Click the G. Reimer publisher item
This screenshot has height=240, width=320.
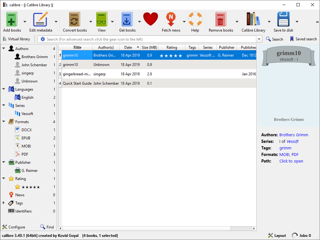point(29,170)
